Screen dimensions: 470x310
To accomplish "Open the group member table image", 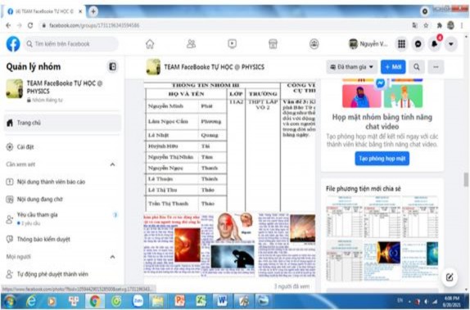I will (229, 146).
